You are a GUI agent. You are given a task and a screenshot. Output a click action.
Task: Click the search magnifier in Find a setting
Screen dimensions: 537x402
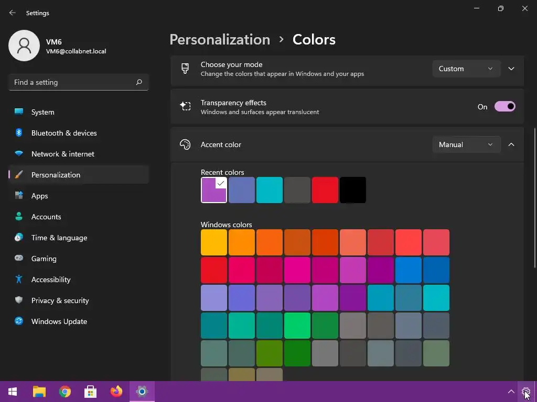coord(138,82)
